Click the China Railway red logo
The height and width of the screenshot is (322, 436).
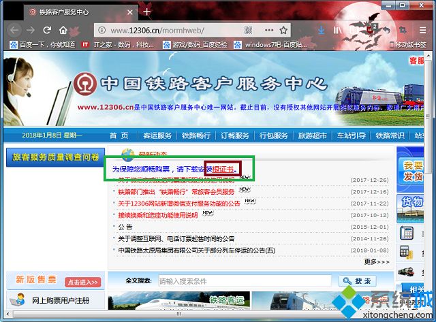click(x=85, y=84)
